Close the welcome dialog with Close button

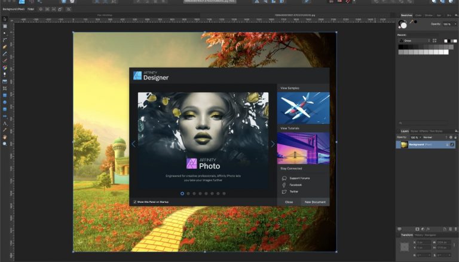(289, 202)
